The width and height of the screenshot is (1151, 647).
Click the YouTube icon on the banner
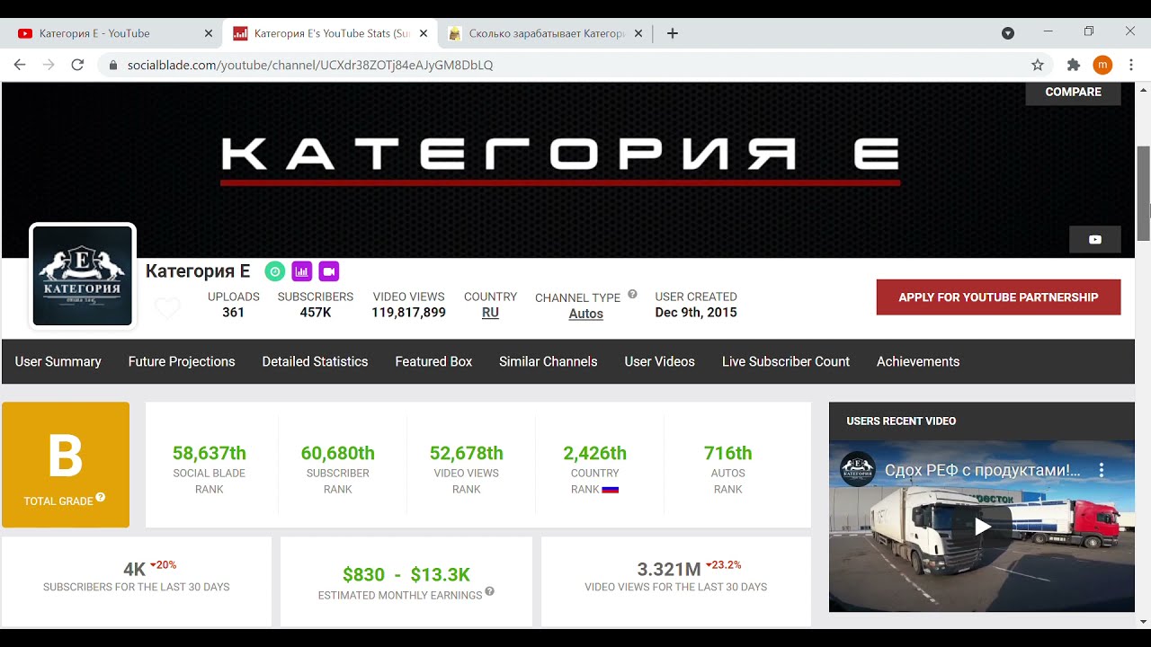coord(1095,239)
